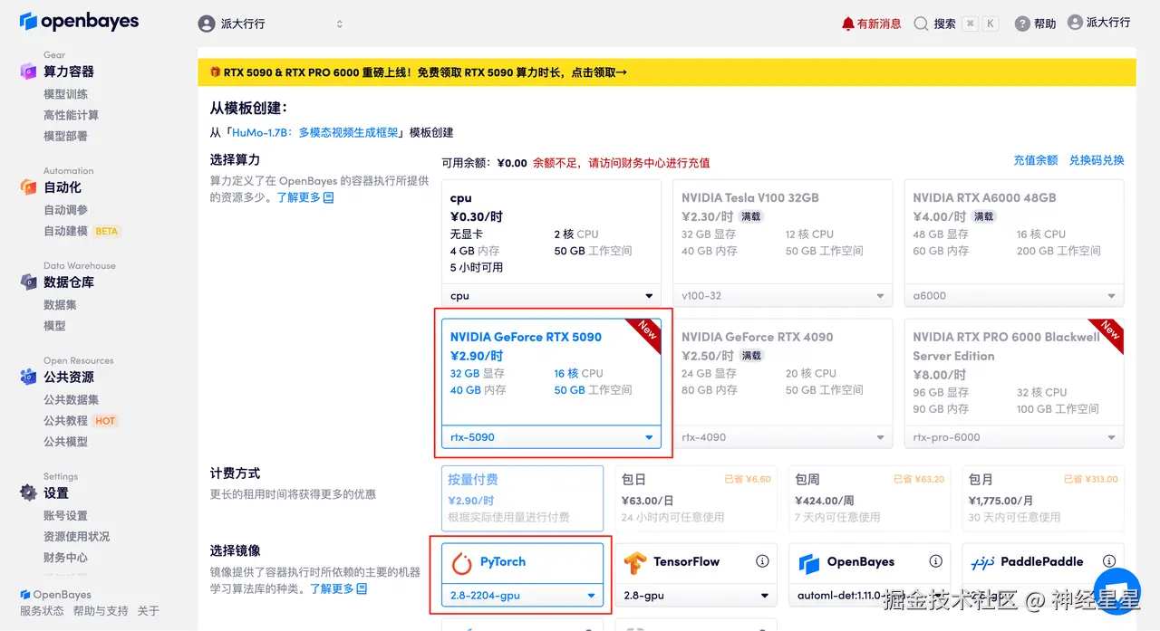Click the gift icon in yellow banner
Image resolution: width=1160 pixels, height=631 pixels.
pyautogui.click(x=215, y=72)
